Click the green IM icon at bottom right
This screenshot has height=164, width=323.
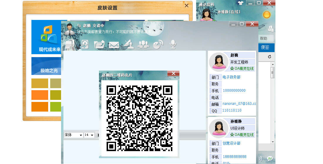(270, 158)
